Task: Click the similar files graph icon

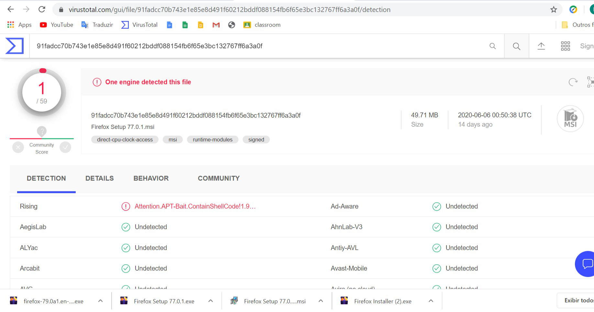Action: [x=590, y=82]
